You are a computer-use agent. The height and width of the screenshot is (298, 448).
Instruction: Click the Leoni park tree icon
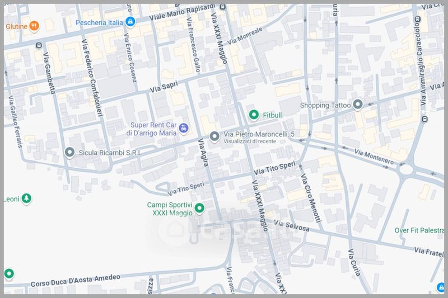point(26,198)
